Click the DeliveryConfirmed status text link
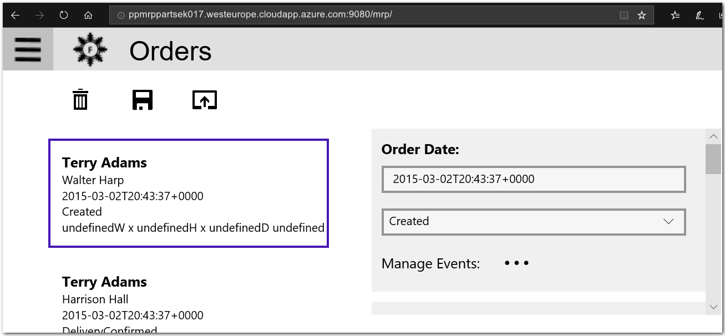The height and width of the screenshot is (336, 725). pos(109,330)
